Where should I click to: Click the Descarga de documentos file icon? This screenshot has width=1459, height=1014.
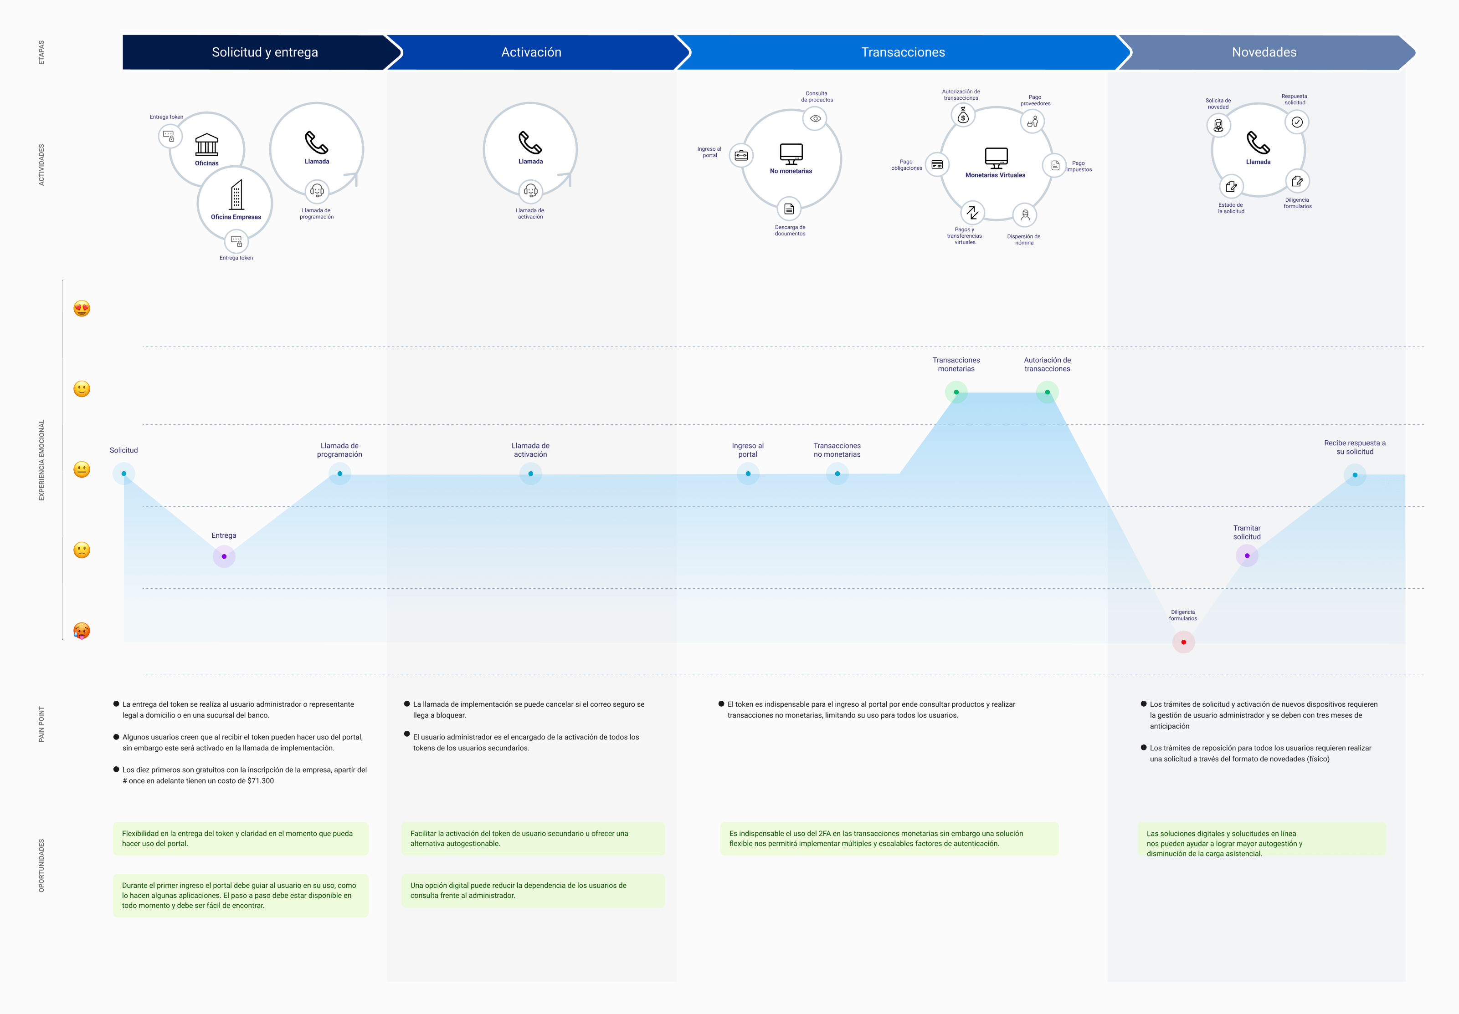(x=789, y=209)
